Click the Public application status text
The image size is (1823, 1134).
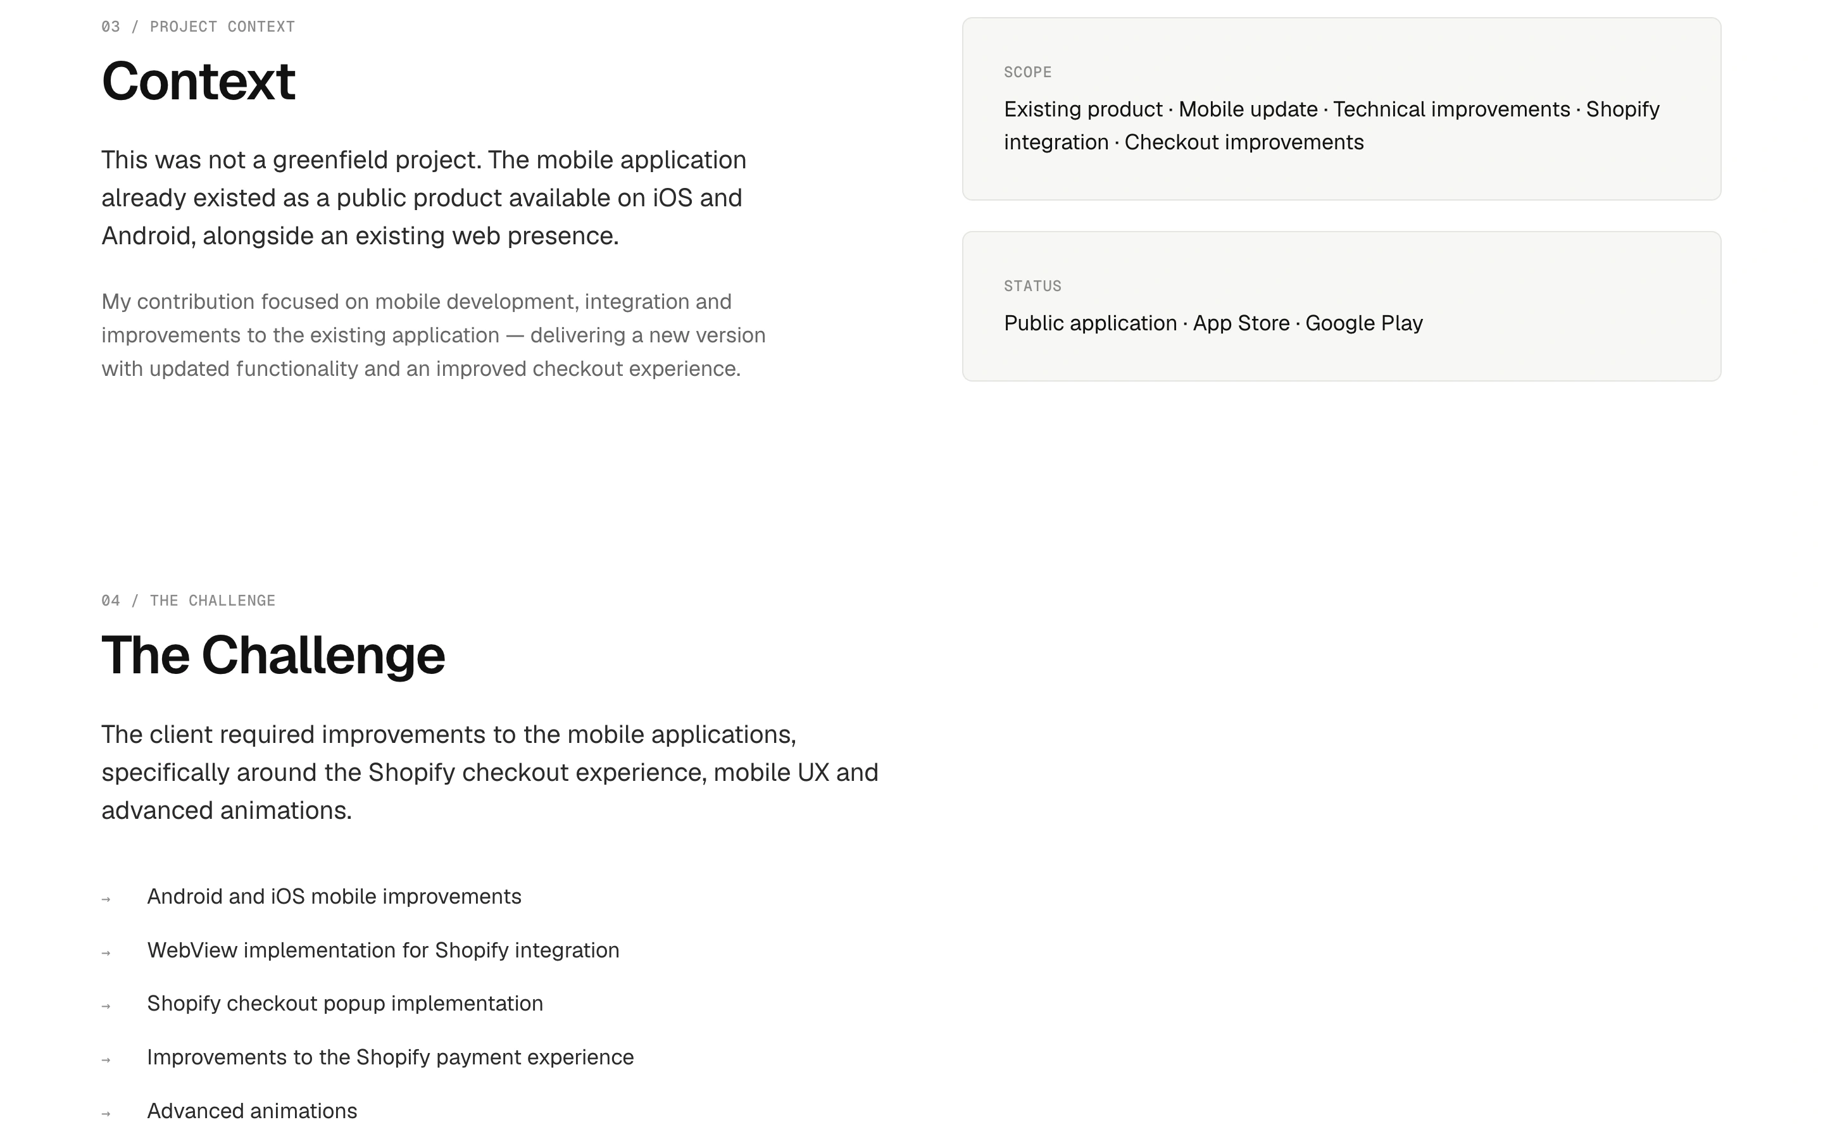[x=1213, y=323]
